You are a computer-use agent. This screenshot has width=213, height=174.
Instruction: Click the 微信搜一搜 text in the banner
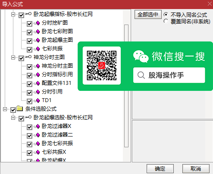tap(179, 56)
